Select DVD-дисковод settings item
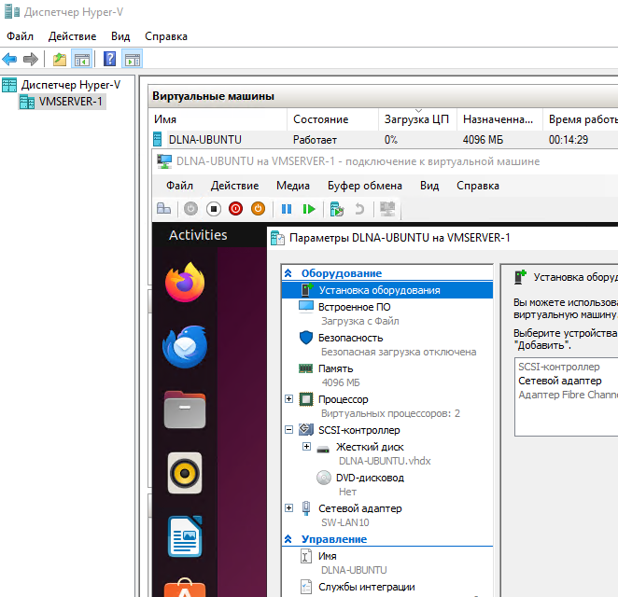This screenshot has width=618, height=597. pyautogui.click(x=370, y=478)
